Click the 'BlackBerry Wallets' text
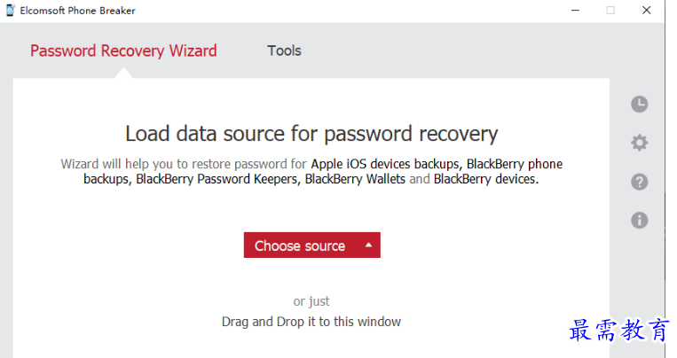This screenshot has width=677, height=358. coord(355,179)
